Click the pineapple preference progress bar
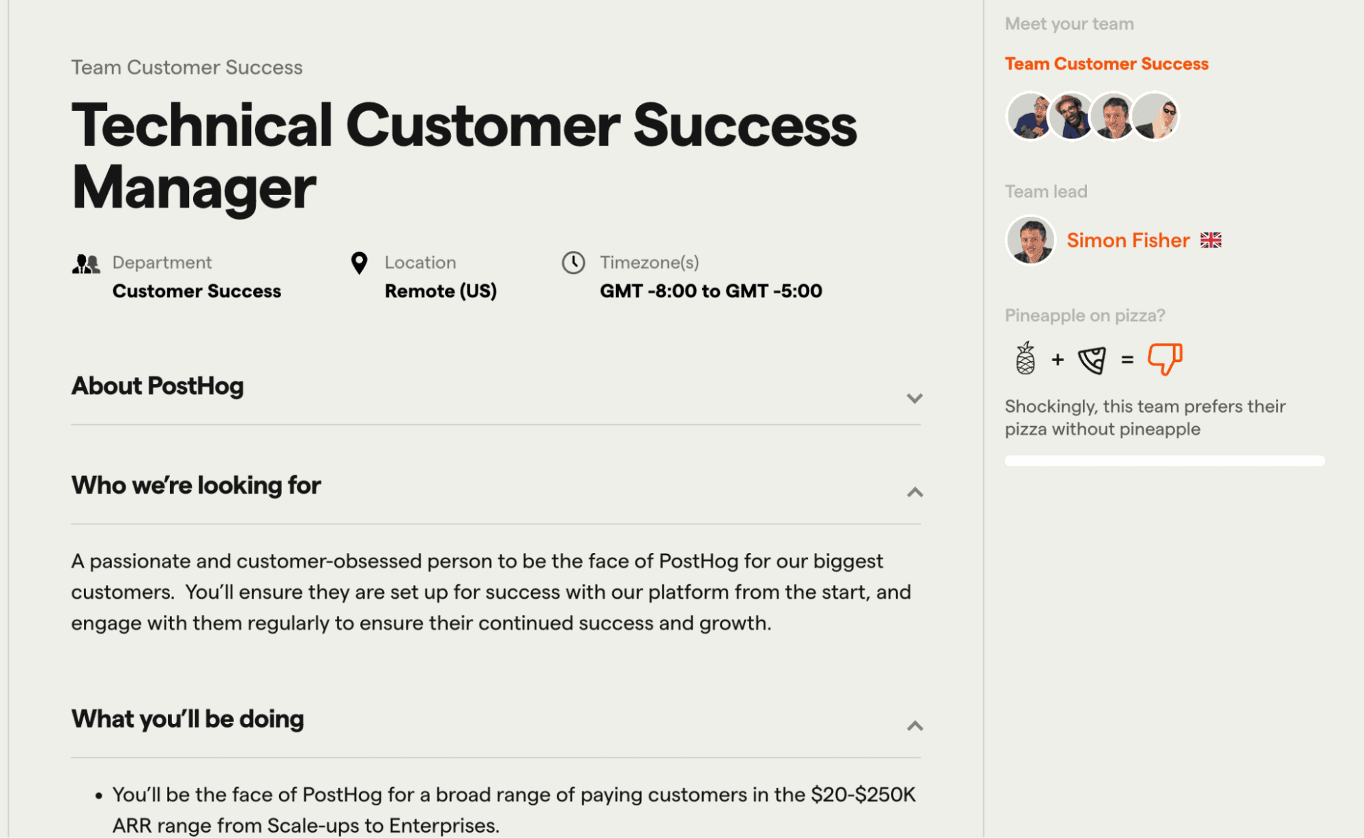1364x838 pixels. (x=1165, y=461)
